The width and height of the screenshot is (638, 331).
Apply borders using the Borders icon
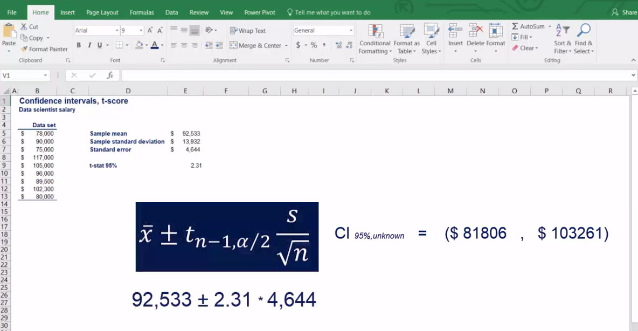pos(119,45)
